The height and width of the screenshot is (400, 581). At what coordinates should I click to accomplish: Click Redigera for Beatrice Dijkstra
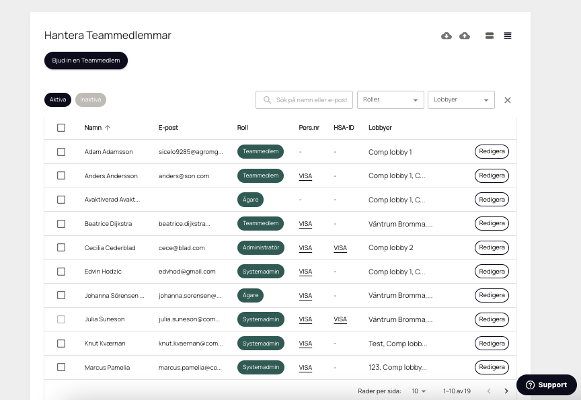(492, 223)
